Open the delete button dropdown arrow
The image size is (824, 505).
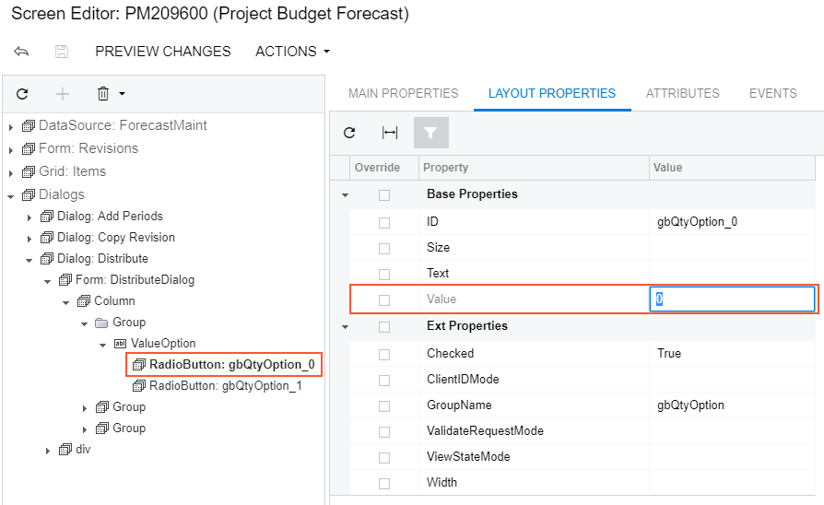coord(122,94)
